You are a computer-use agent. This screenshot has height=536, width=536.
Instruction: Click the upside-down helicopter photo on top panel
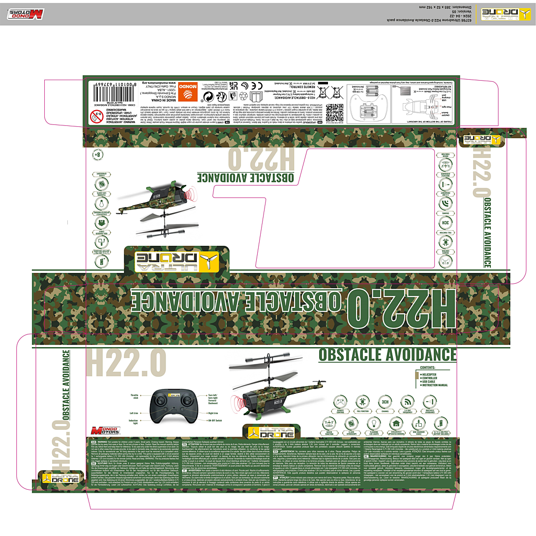pyautogui.click(x=157, y=210)
